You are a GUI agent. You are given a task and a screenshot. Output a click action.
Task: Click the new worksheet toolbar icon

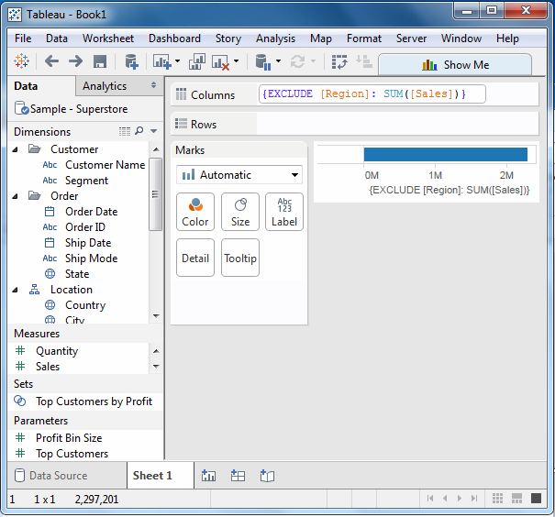pyautogui.click(x=161, y=61)
